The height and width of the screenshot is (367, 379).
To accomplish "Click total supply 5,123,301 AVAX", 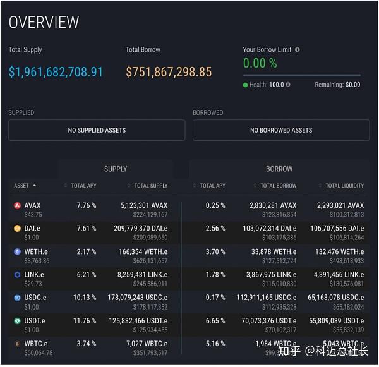I will [144, 205].
